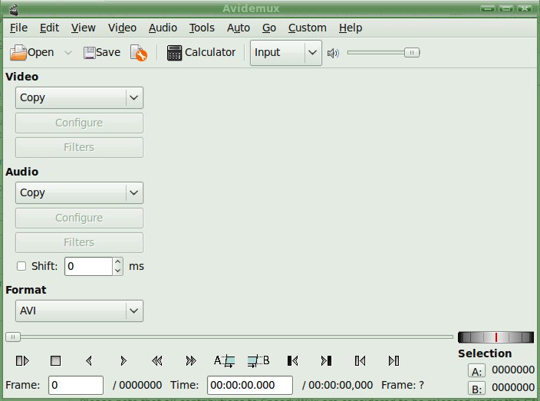The width and height of the screenshot is (540, 401).
Task: Click the Selection A: button
Action: coord(476,370)
